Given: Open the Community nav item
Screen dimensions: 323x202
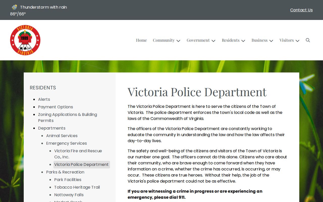Looking at the screenshot, I should 164,40.
